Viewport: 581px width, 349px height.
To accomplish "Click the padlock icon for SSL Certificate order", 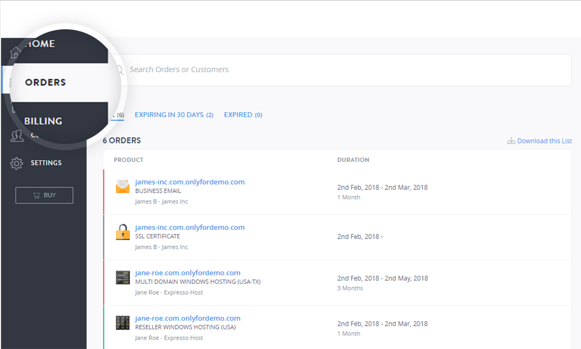I will coord(123,232).
